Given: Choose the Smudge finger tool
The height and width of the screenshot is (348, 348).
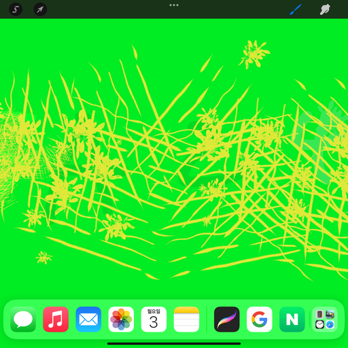Looking at the screenshot, I should point(325,10).
